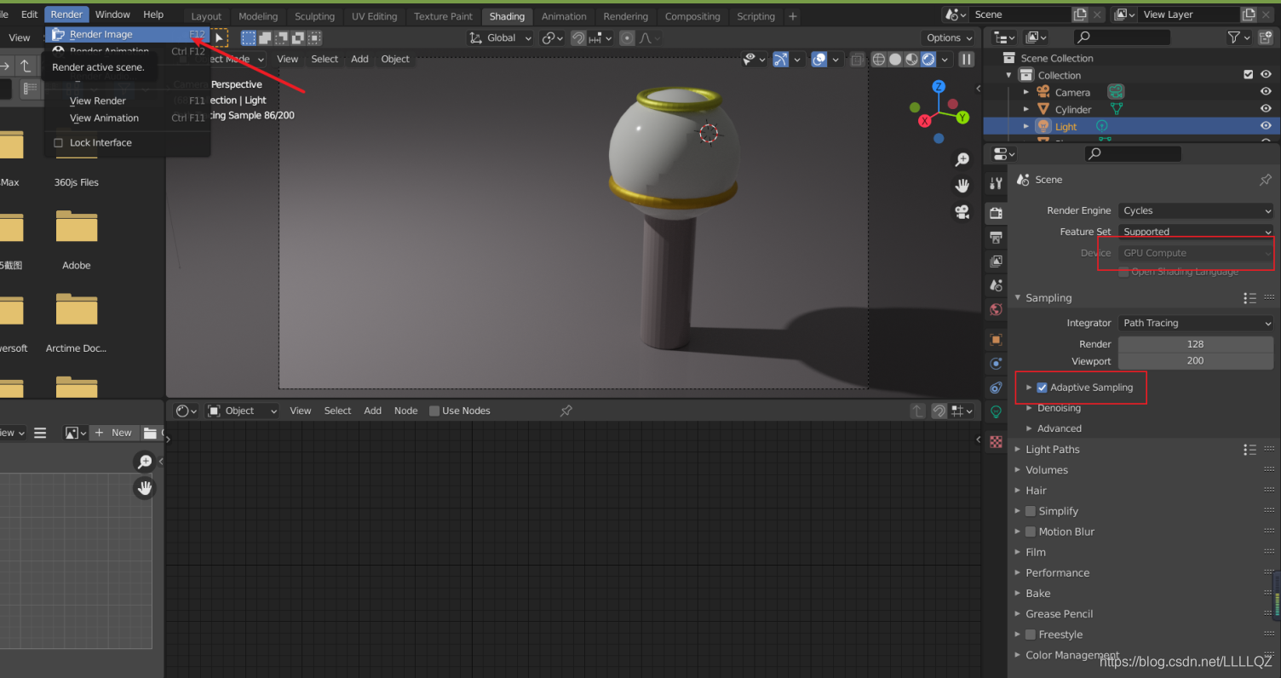
Task: Open the Render Engine dropdown
Action: point(1196,210)
